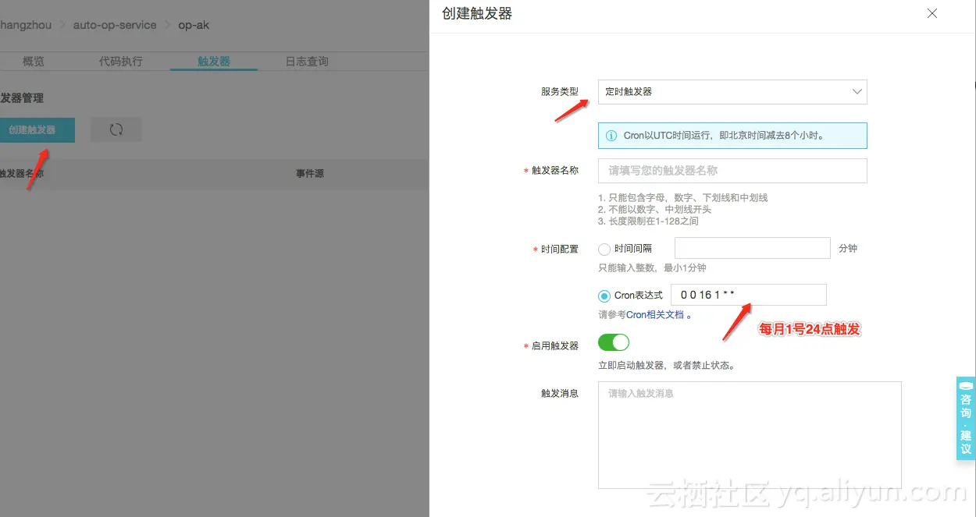The height and width of the screenshot is (517, 976).
Task: Click the 立即启动触发器，或者禁止状态 hint
Action: [x=666, y=365]
